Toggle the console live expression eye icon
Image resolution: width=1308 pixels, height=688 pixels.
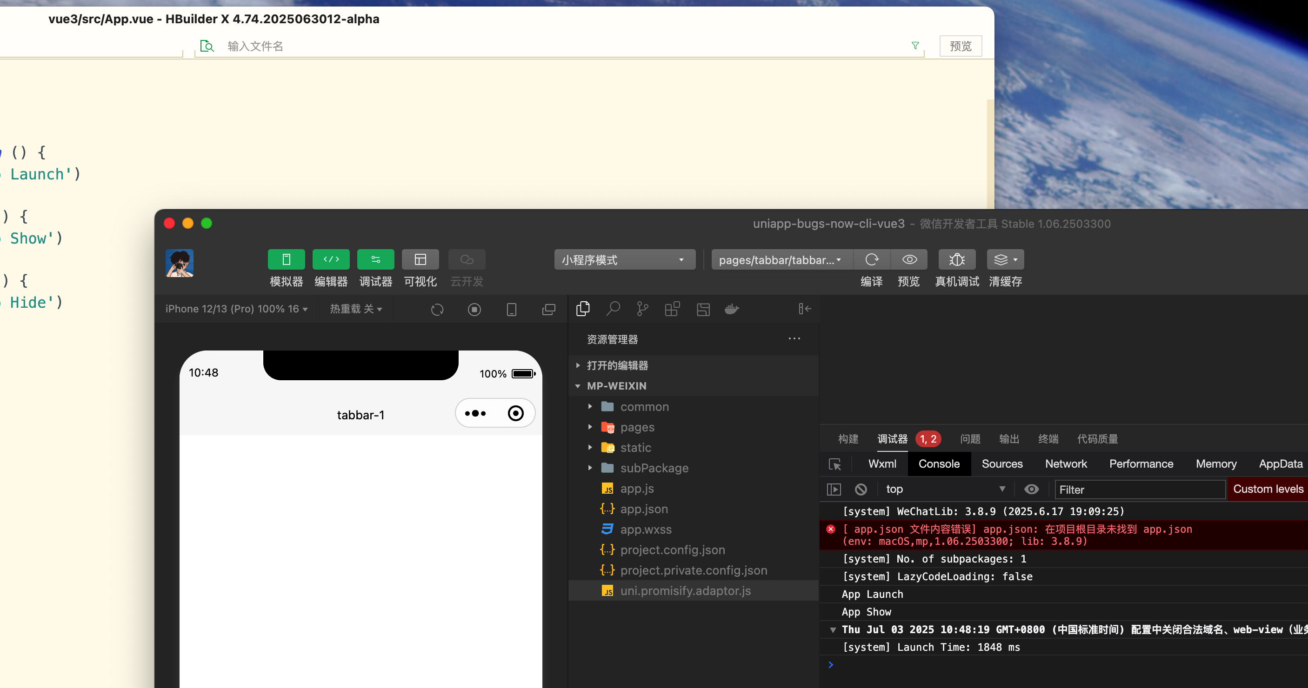click(x=1031, y=489)
